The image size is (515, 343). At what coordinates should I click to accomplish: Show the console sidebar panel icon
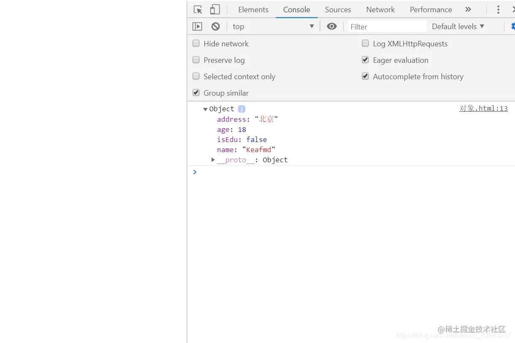pos(197,27)
